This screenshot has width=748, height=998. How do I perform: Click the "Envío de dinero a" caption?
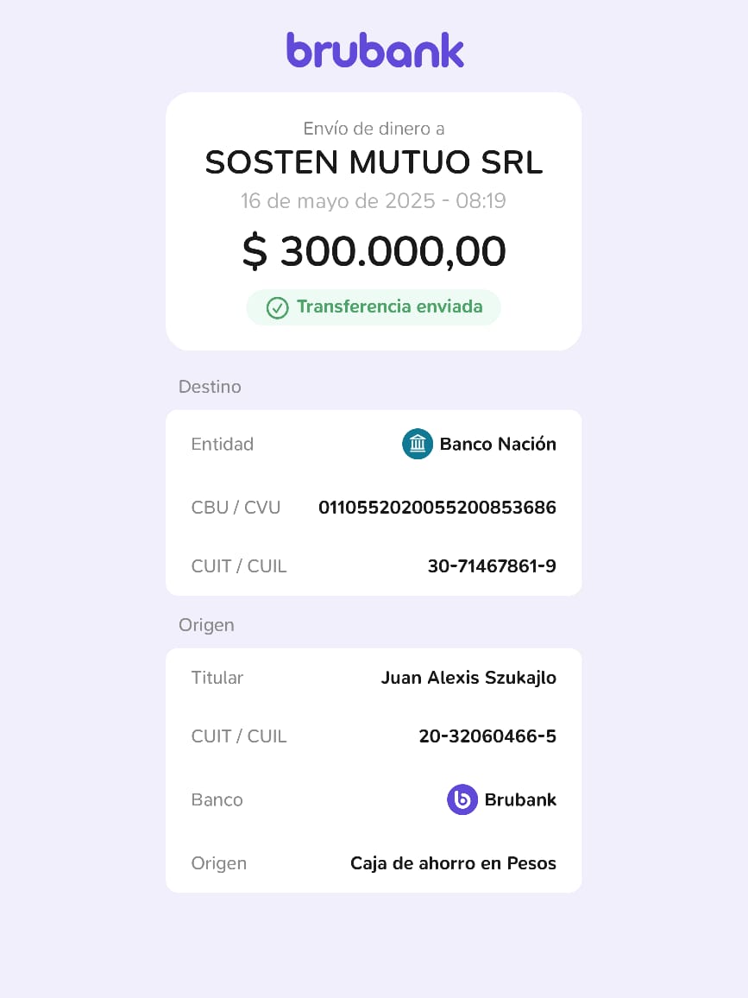click(374, 129)
